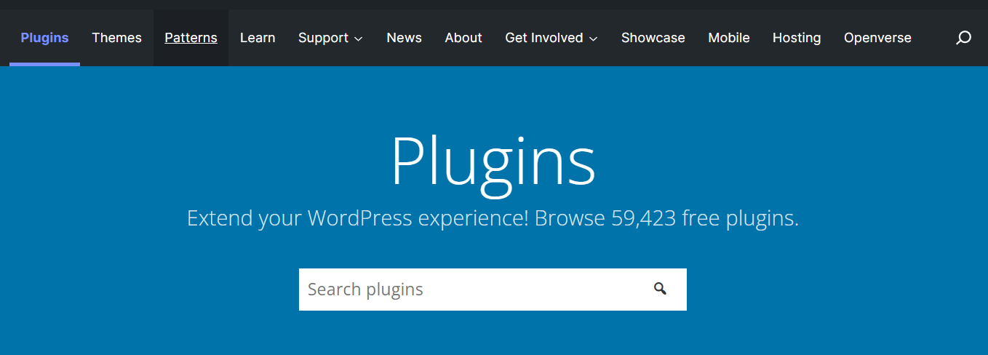Expand the Support menu chevron
988x355 pixels.
(358, 39)
